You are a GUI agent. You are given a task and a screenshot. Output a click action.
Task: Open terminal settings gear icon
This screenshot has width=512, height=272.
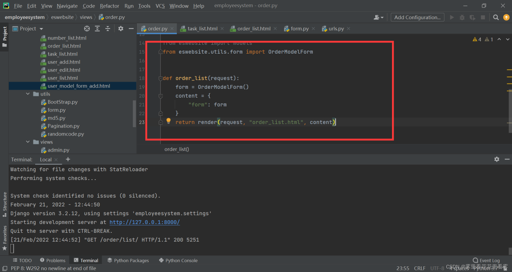click(496, 159)
